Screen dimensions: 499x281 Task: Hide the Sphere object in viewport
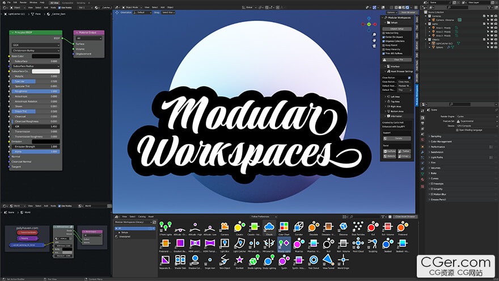click(492, 48)
